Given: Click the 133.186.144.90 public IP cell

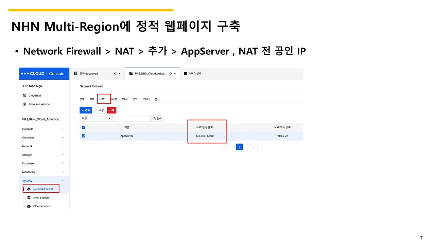Looking at the screenshot, I should [x=205, y=136].
